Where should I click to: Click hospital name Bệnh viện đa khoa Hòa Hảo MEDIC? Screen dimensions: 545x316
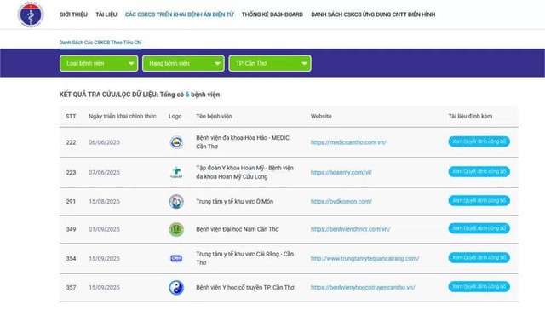pyautogui.click(x=242, y=142)
